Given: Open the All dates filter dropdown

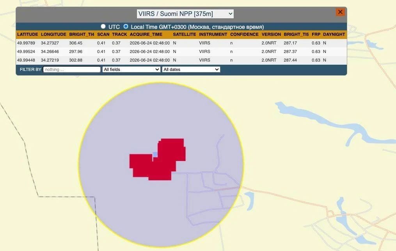Looking at the screenshot, I should pyautogui.click(x=191, y=69).
